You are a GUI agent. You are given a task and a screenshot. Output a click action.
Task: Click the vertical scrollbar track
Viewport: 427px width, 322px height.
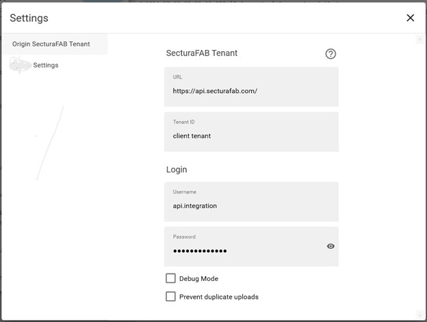point(419,171)
